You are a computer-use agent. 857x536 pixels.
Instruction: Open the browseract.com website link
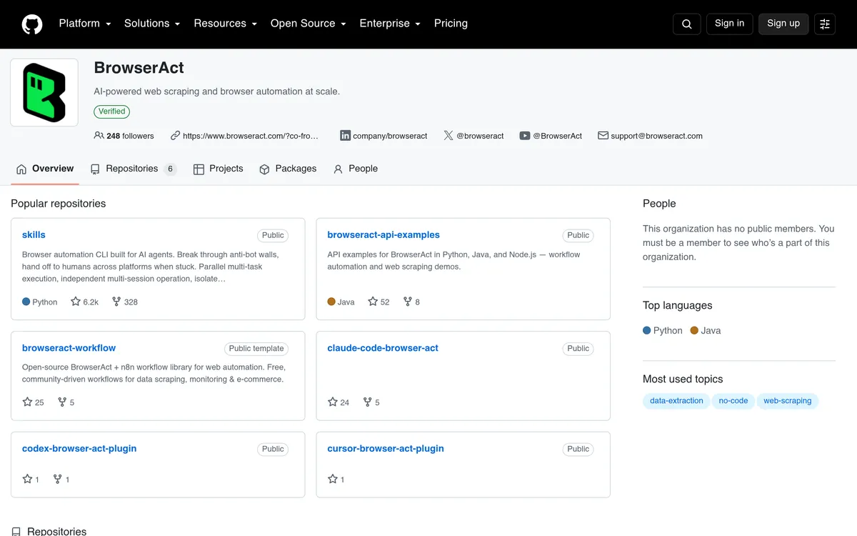[x=251, y=136]
